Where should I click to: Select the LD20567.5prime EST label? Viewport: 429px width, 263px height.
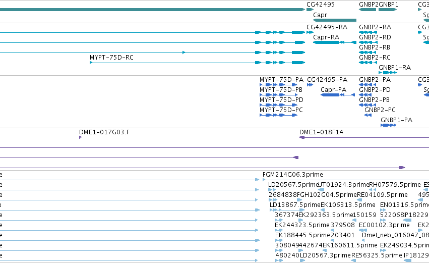click(293, 185)
